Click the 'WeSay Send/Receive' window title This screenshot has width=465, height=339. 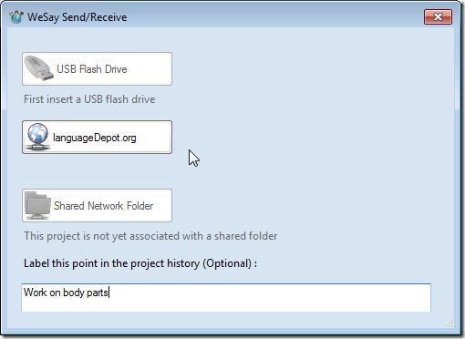coord(77,17)
